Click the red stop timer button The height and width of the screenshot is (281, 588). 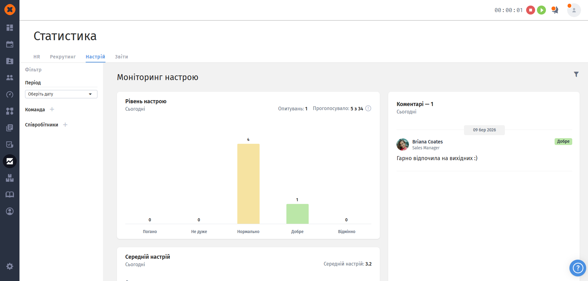(x=530, y=10)
